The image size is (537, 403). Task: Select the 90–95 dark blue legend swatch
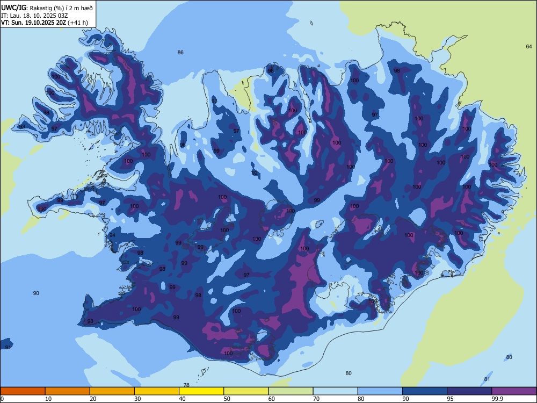(x=425, y=391)
